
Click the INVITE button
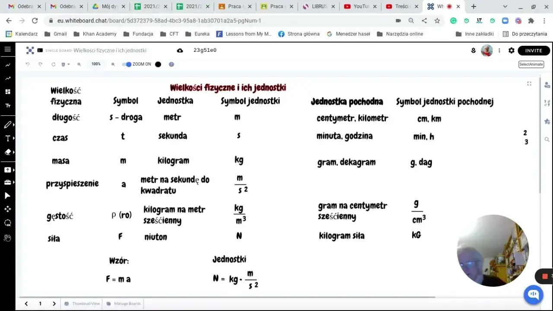[534, 51]
